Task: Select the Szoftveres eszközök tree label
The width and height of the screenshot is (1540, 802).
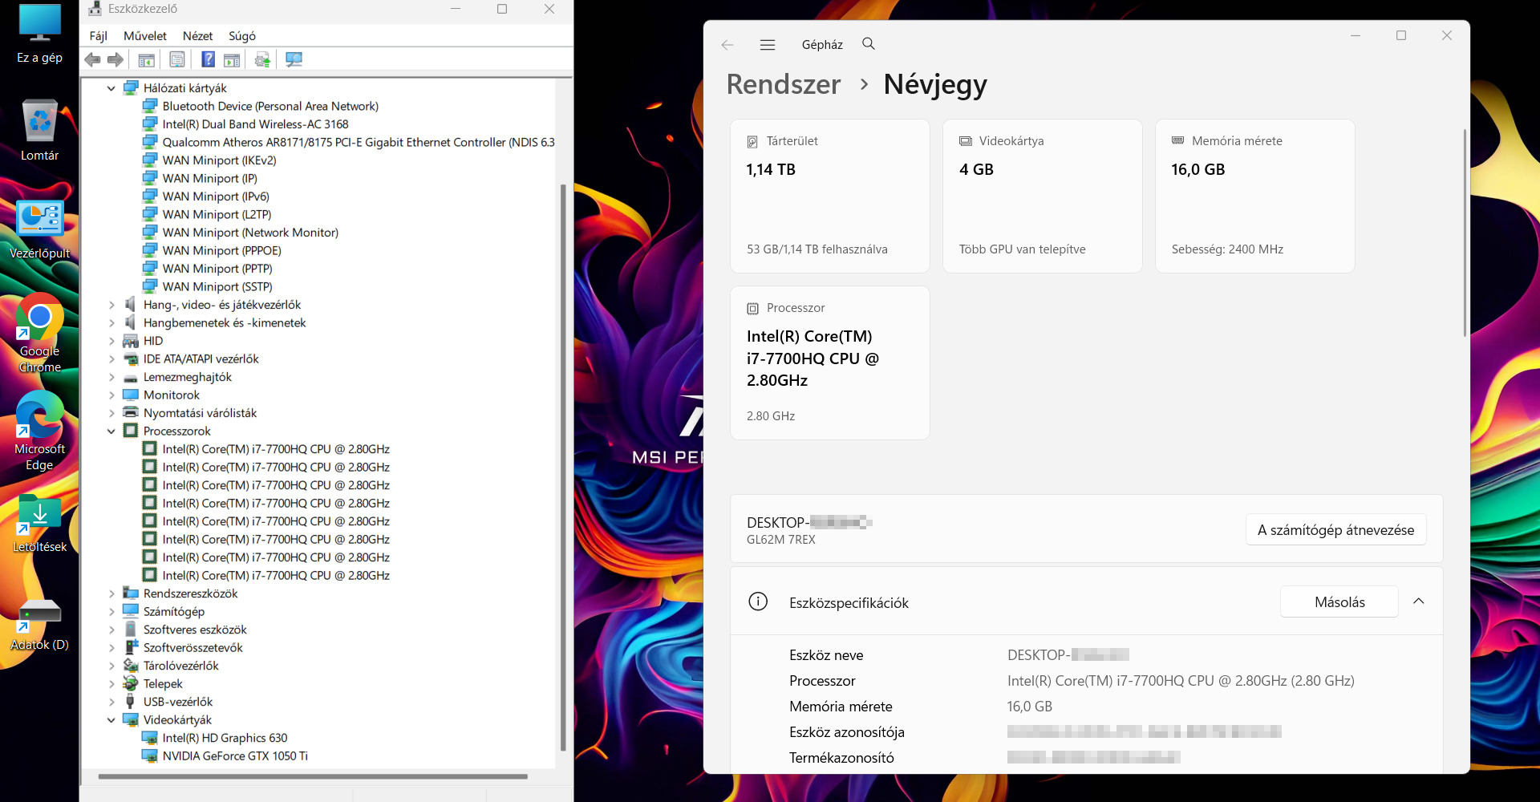Action: point(195,630)
